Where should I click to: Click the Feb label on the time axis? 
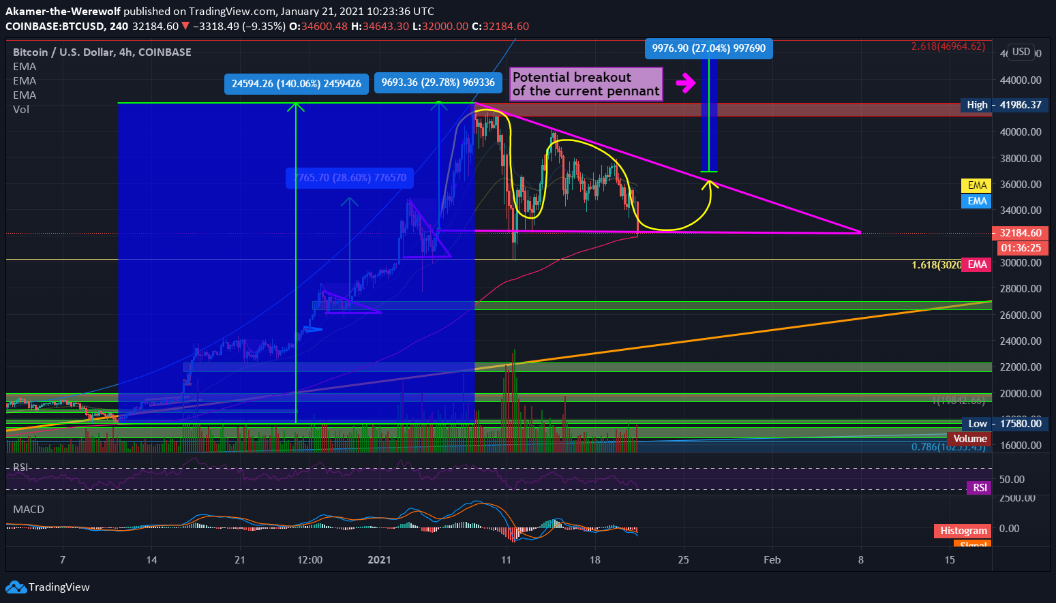click(772, 560)
